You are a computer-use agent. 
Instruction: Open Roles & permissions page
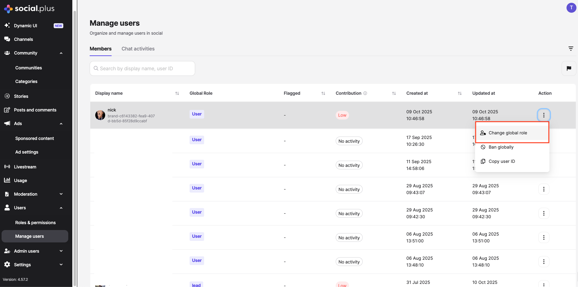[35, 223]
